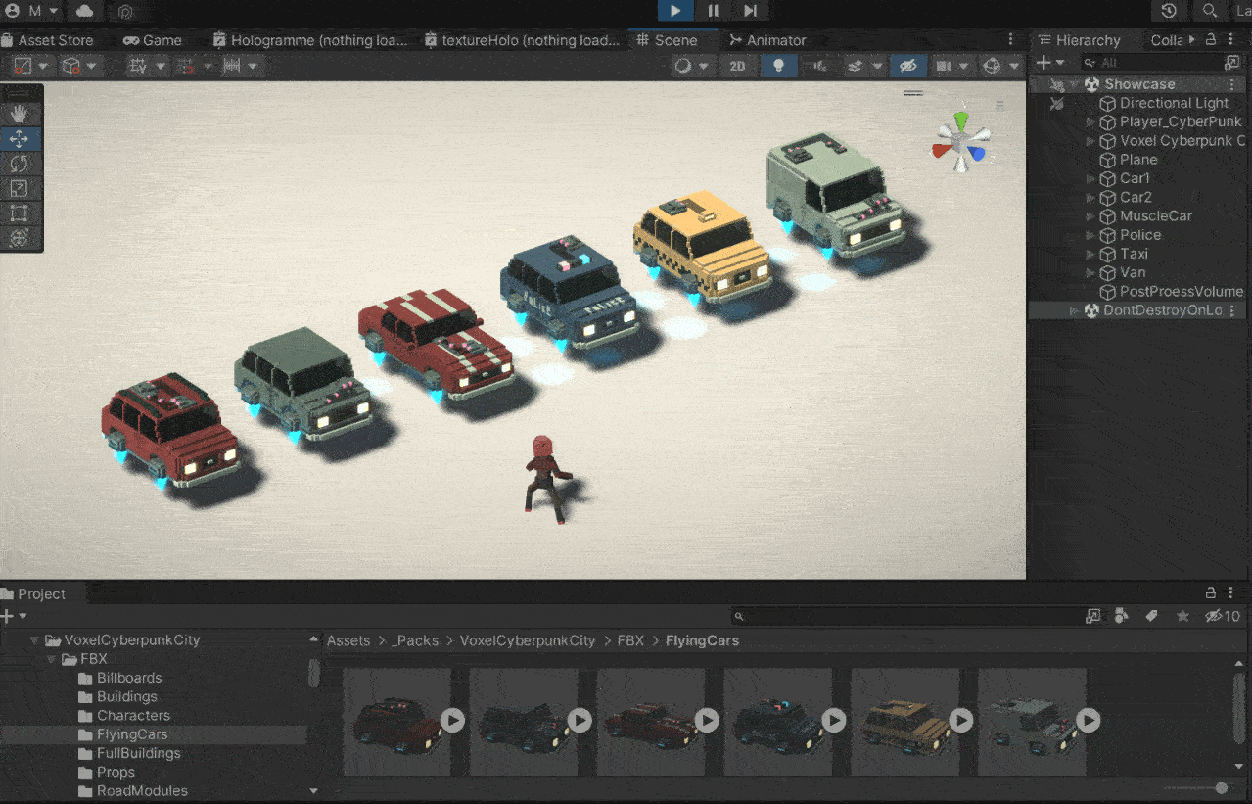Toggle 2D view mode
Image resolution: width=1252 pixels, height=804 pixels.
(737, 66)
